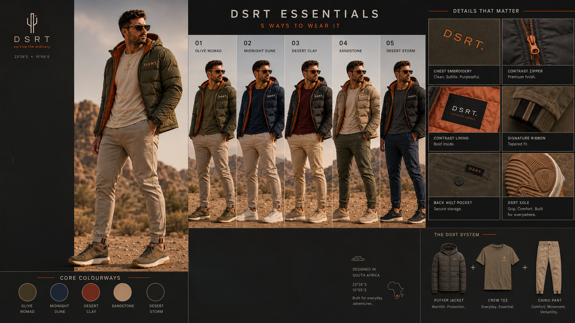Click the plus sign before Chino Pant

click(x=525, y=267)
